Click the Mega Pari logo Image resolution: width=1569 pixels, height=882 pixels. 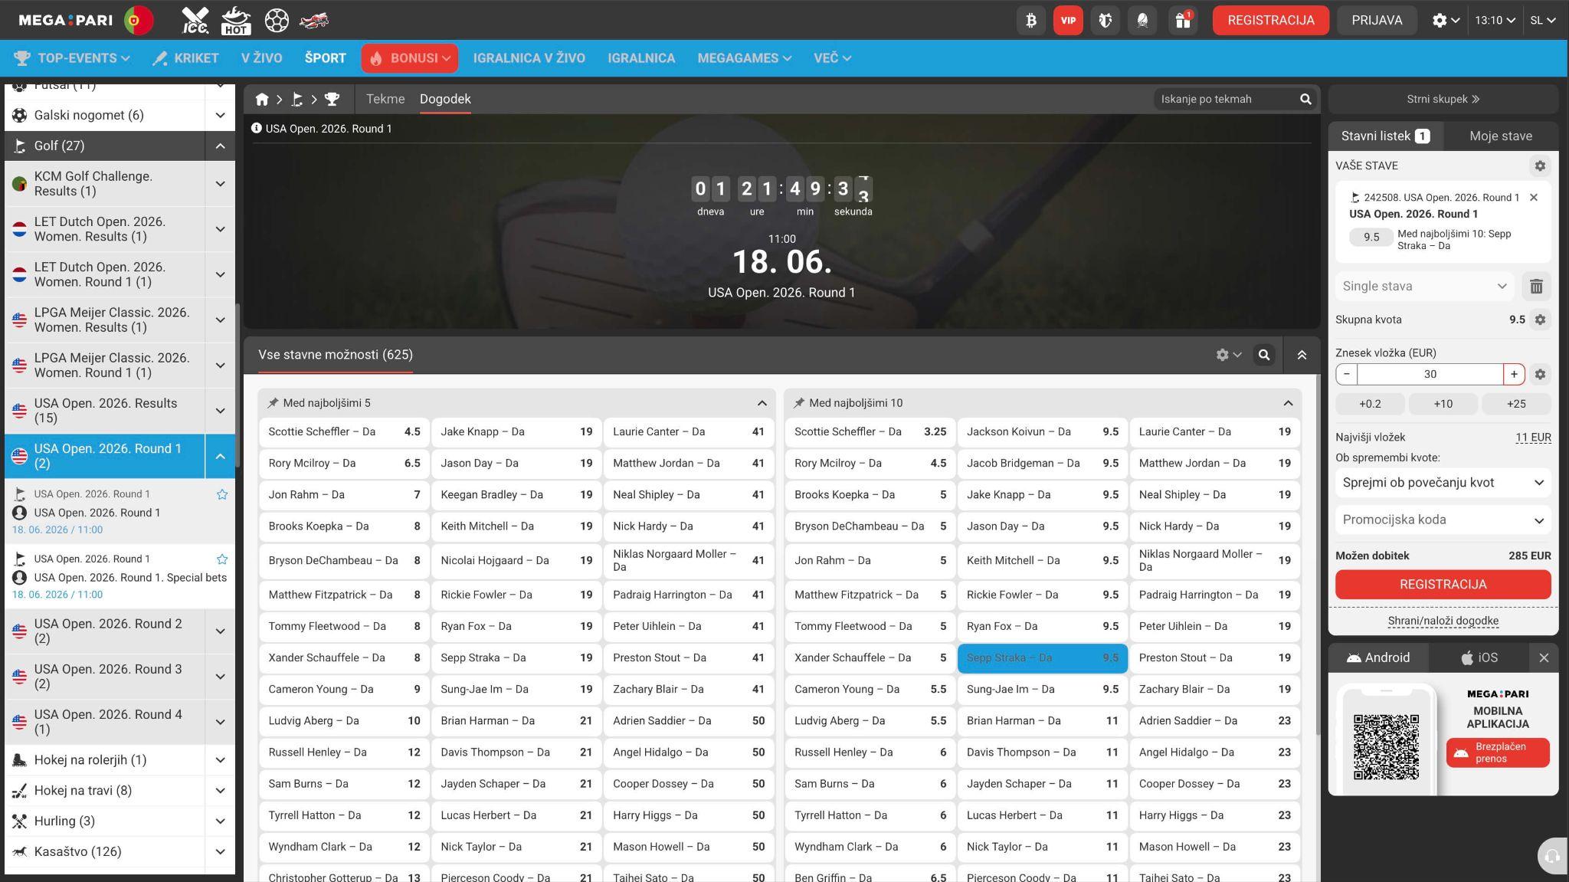pos(66,20)
